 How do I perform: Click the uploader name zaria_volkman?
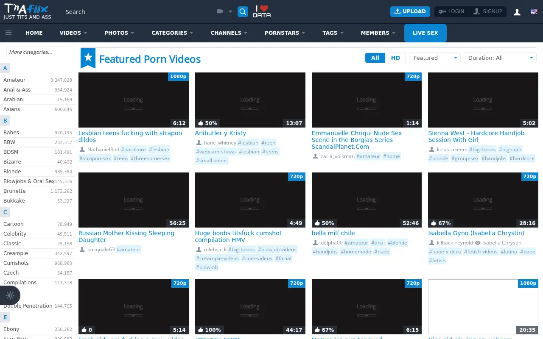(338, 156)
